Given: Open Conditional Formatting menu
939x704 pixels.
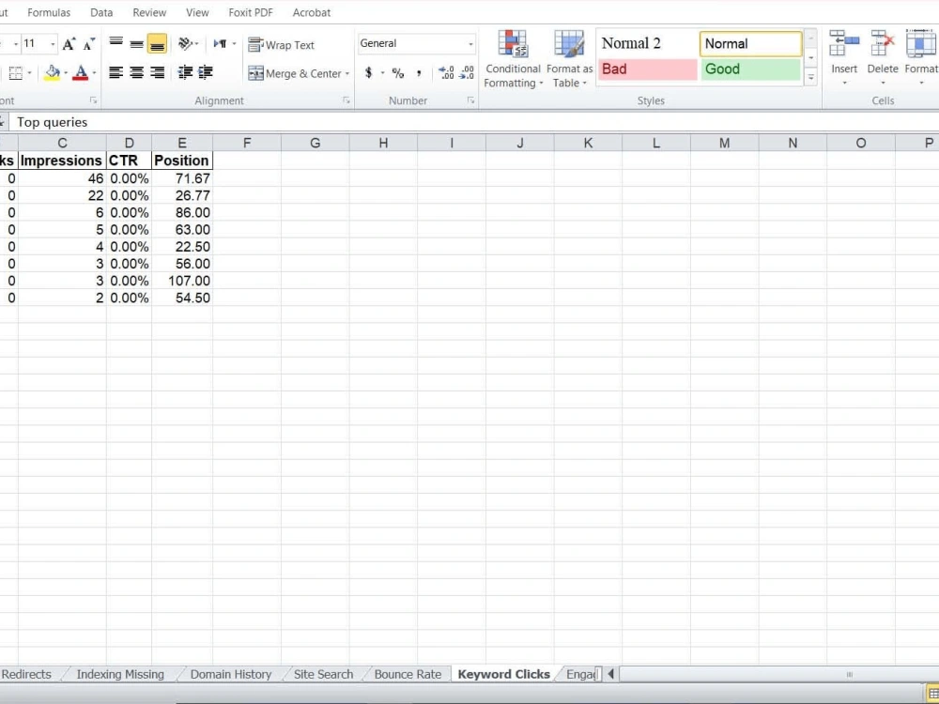Looking at the screenshot, I should (x=514, y=59).
